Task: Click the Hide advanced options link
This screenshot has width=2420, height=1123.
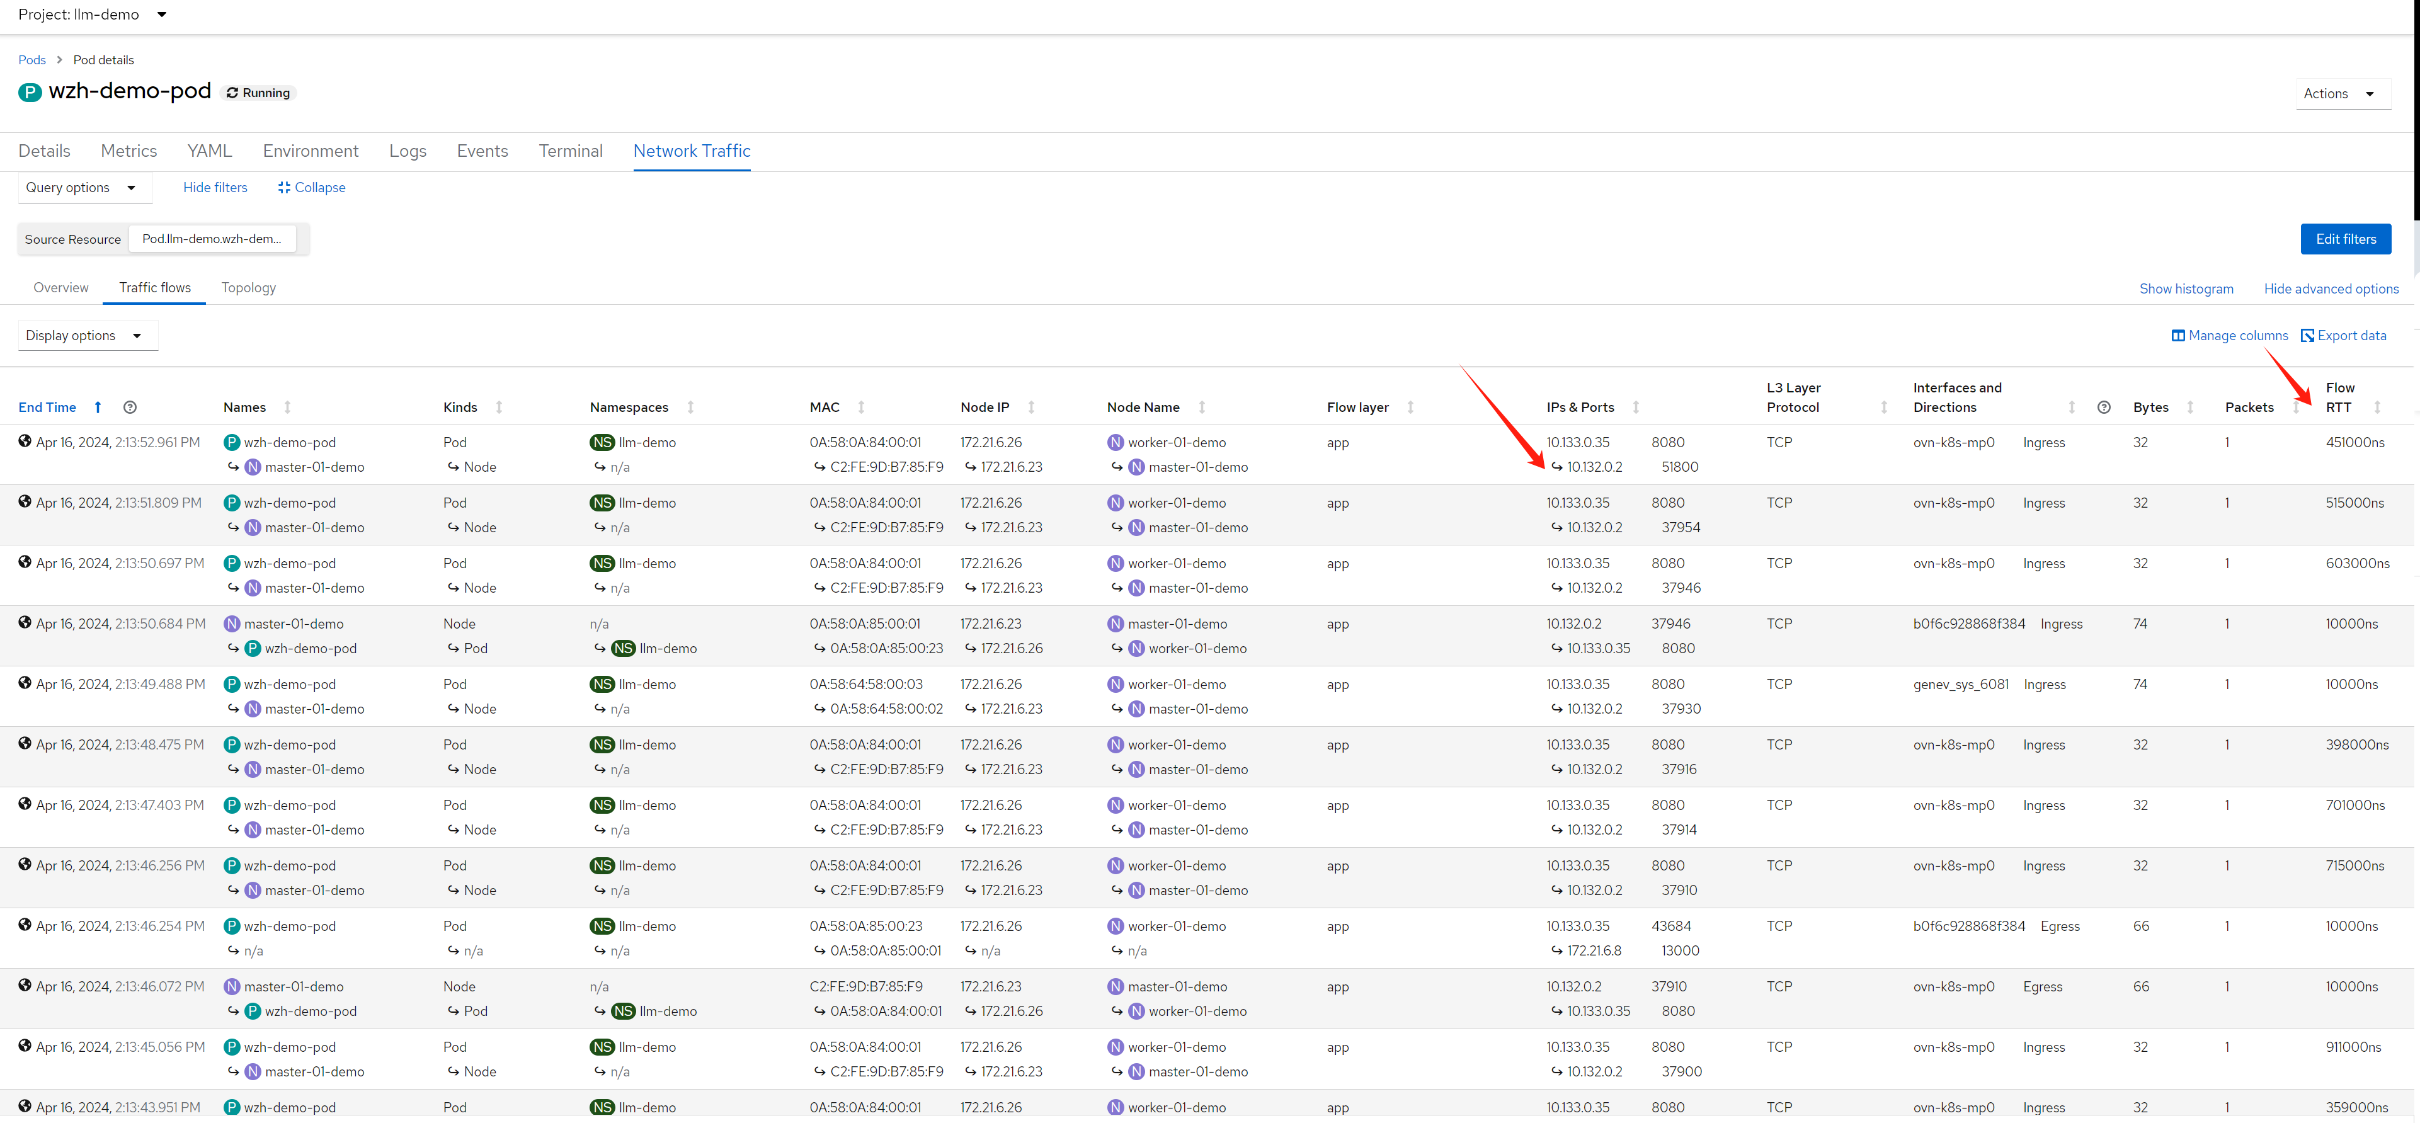Action: 2331,288
